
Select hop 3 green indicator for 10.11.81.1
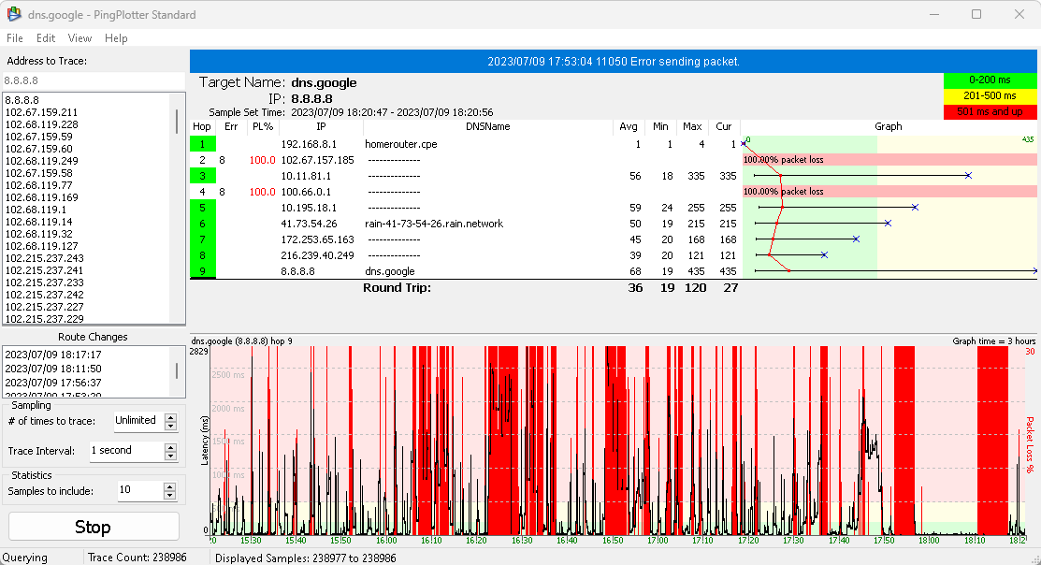click(x=202, y=176)
